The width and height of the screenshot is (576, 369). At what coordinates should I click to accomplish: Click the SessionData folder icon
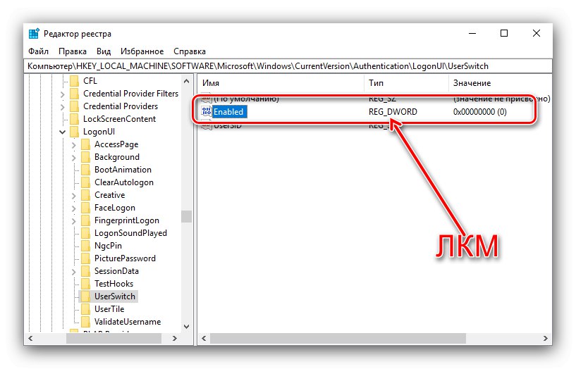pos(85,271)
